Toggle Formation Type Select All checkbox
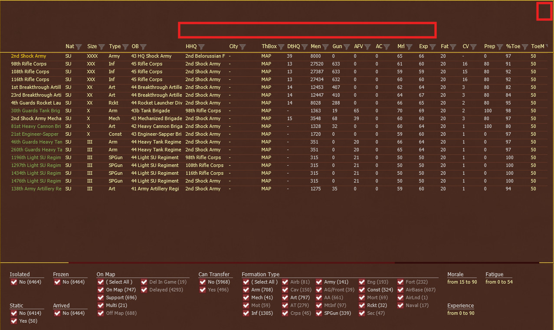The image size is (554, 330). click(x=246, y=282)
